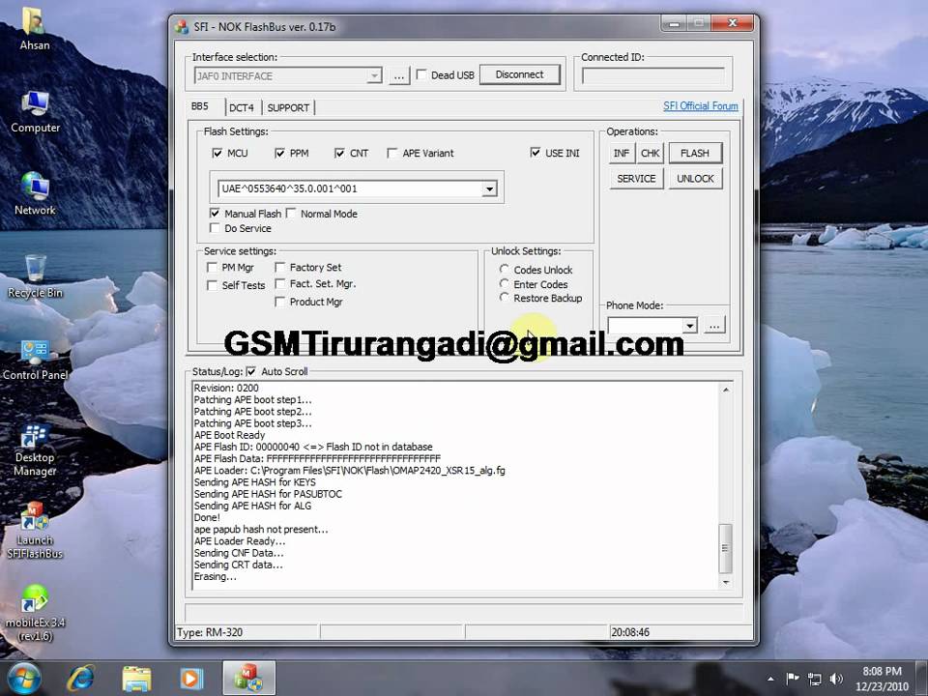Open volume speaker tray icon
The width and height of the screenshot is (928, 696).
click(x=836, y=679)
